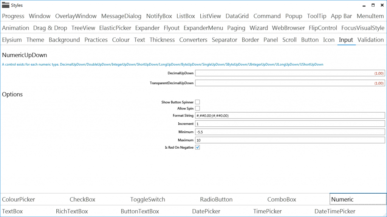
Task: Switch to the Background tab
Action: pyautogui.click(x=64, y=40)
